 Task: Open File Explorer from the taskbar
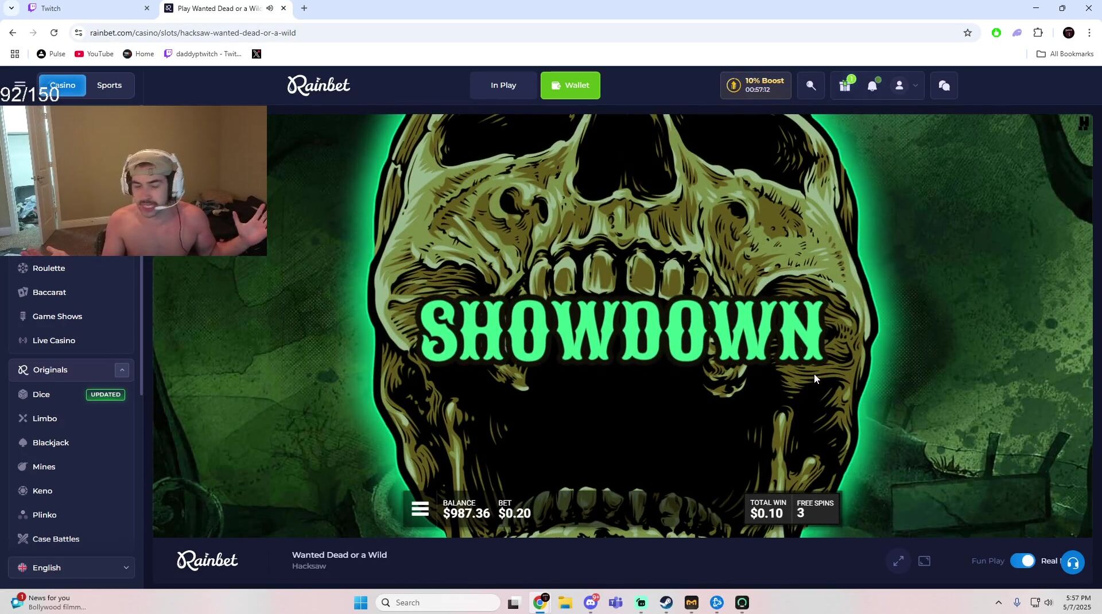point(565,603)
